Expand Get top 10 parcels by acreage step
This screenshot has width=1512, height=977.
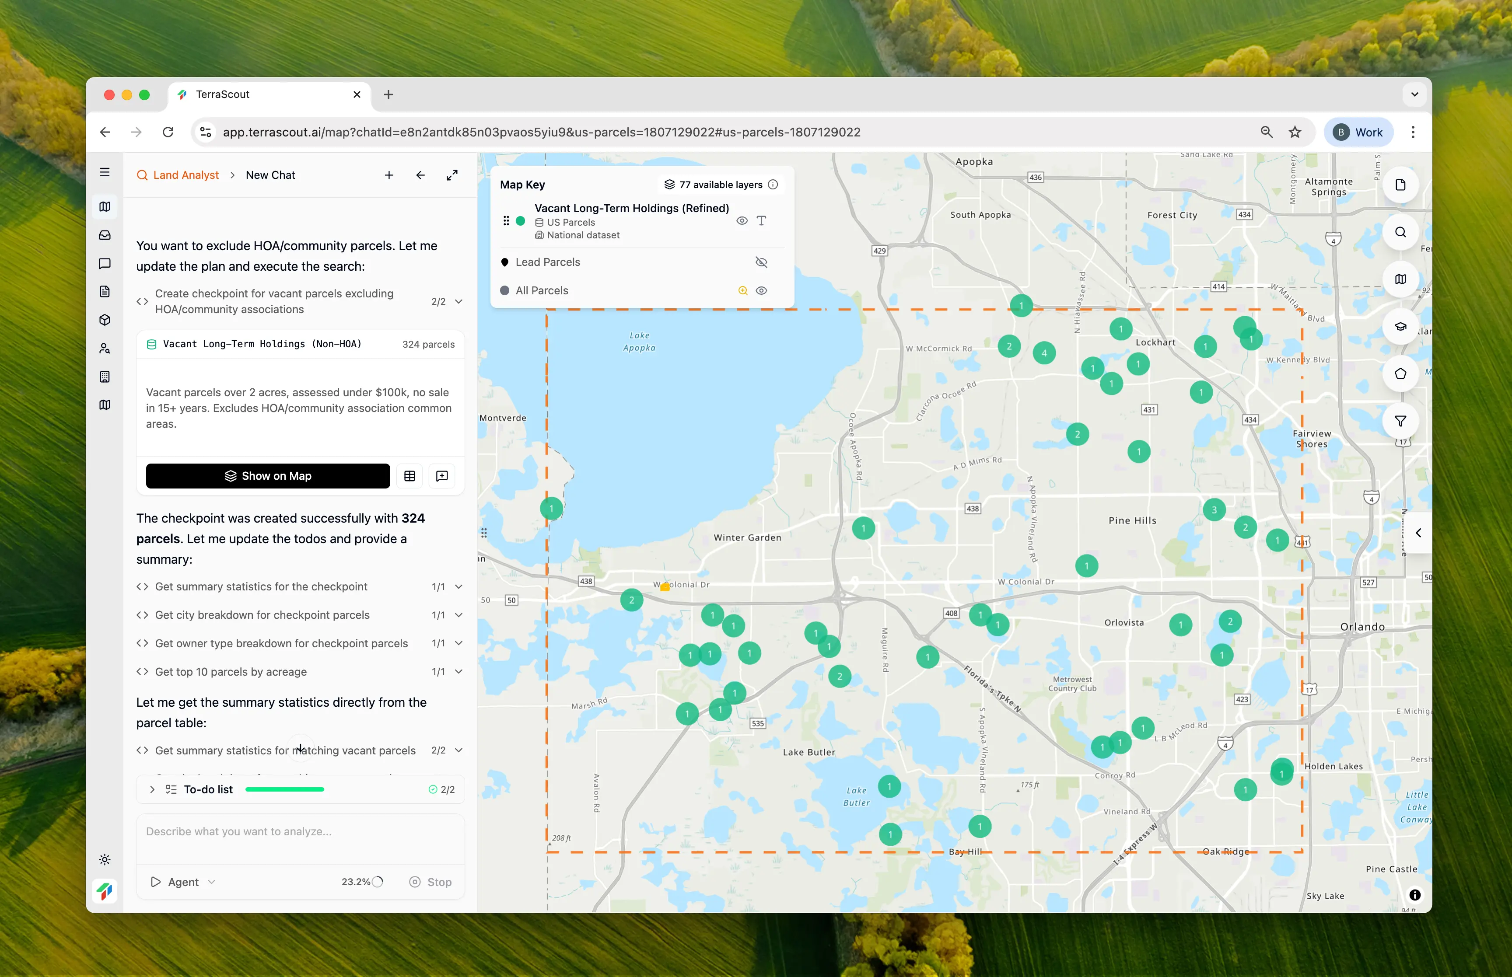[x=458, y=672]
